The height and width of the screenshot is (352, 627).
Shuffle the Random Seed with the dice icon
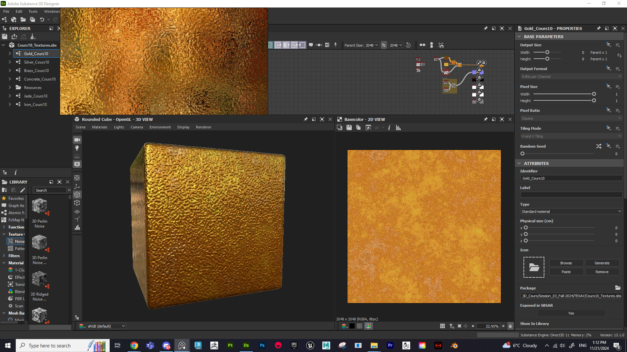click(599, 146)
